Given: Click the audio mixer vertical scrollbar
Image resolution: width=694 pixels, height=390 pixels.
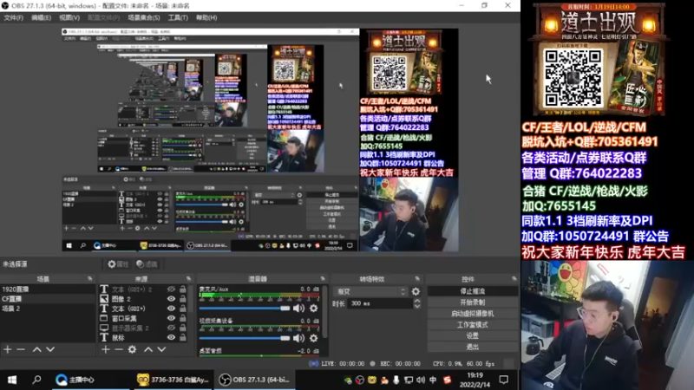Looking at the screenshot, I should click(x=324, y=312).
